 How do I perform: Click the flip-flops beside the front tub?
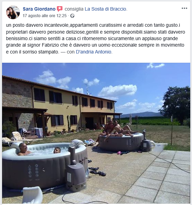click(x=97, y=171)
